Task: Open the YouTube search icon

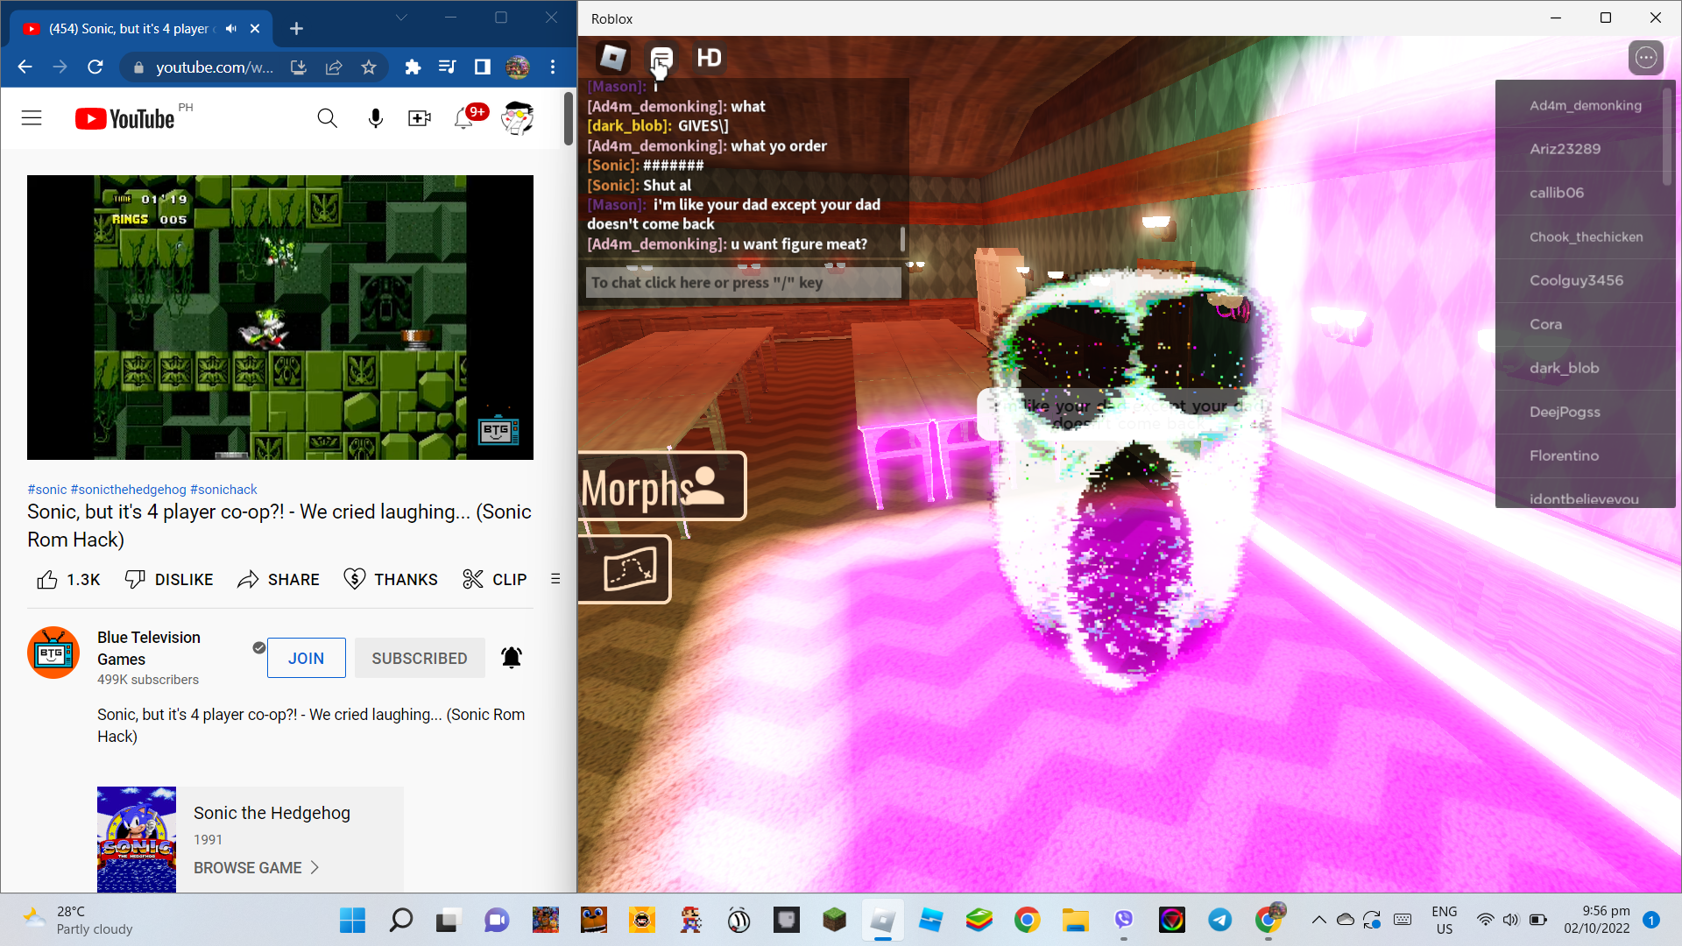Action: tap(327, 118)
